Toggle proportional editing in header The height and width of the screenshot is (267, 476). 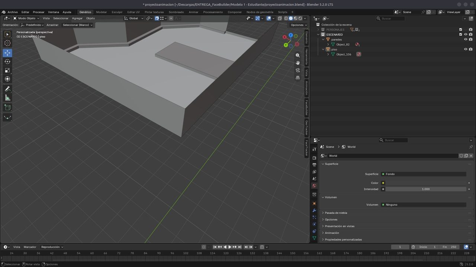[x=171, y=18]
